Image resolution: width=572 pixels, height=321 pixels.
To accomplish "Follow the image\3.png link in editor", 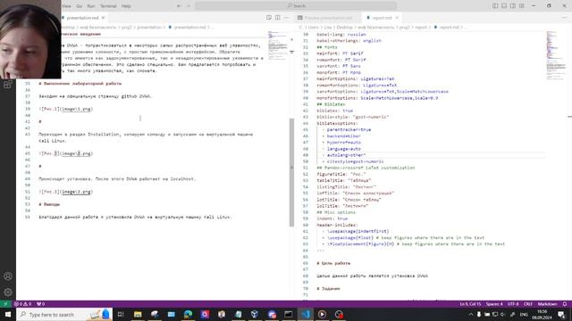I will 77,192.
